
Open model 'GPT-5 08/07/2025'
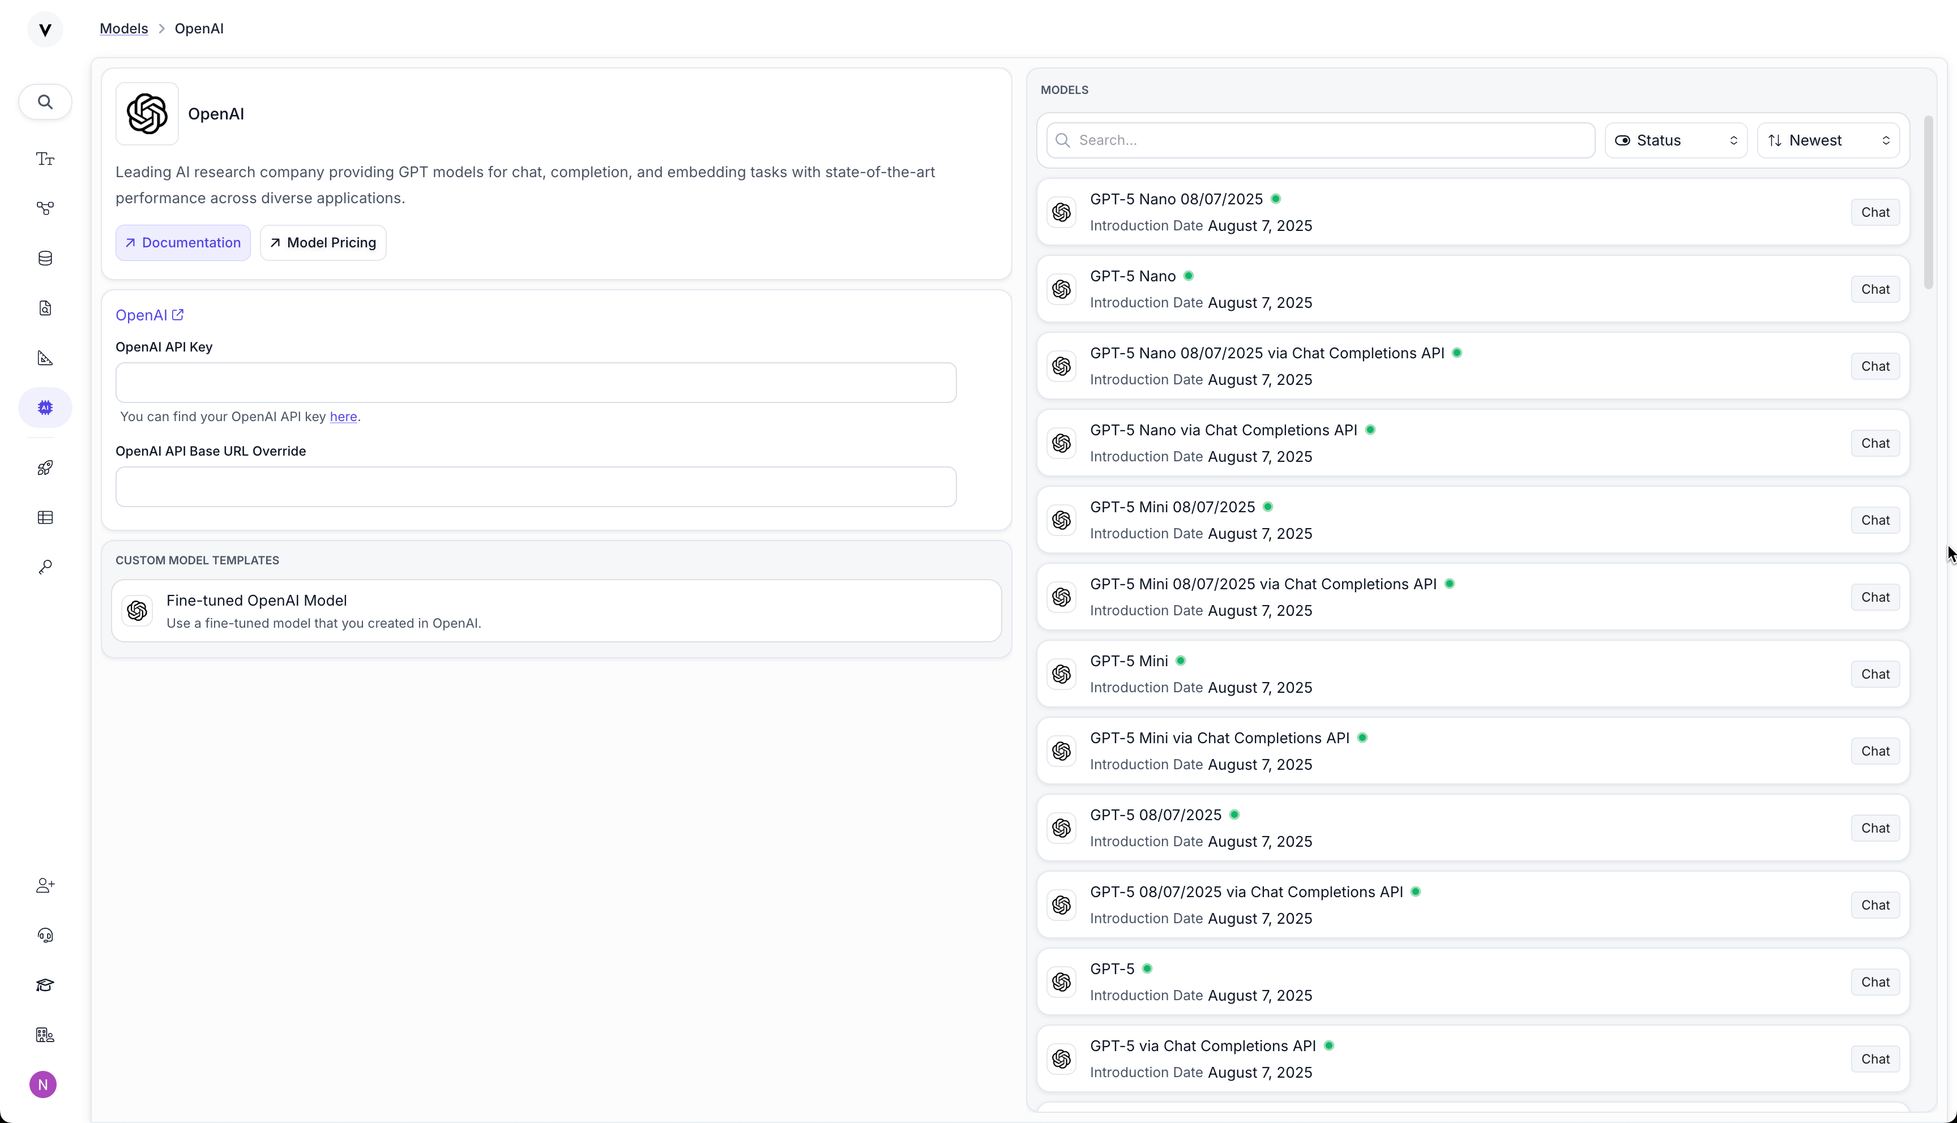pos(1473,828)
